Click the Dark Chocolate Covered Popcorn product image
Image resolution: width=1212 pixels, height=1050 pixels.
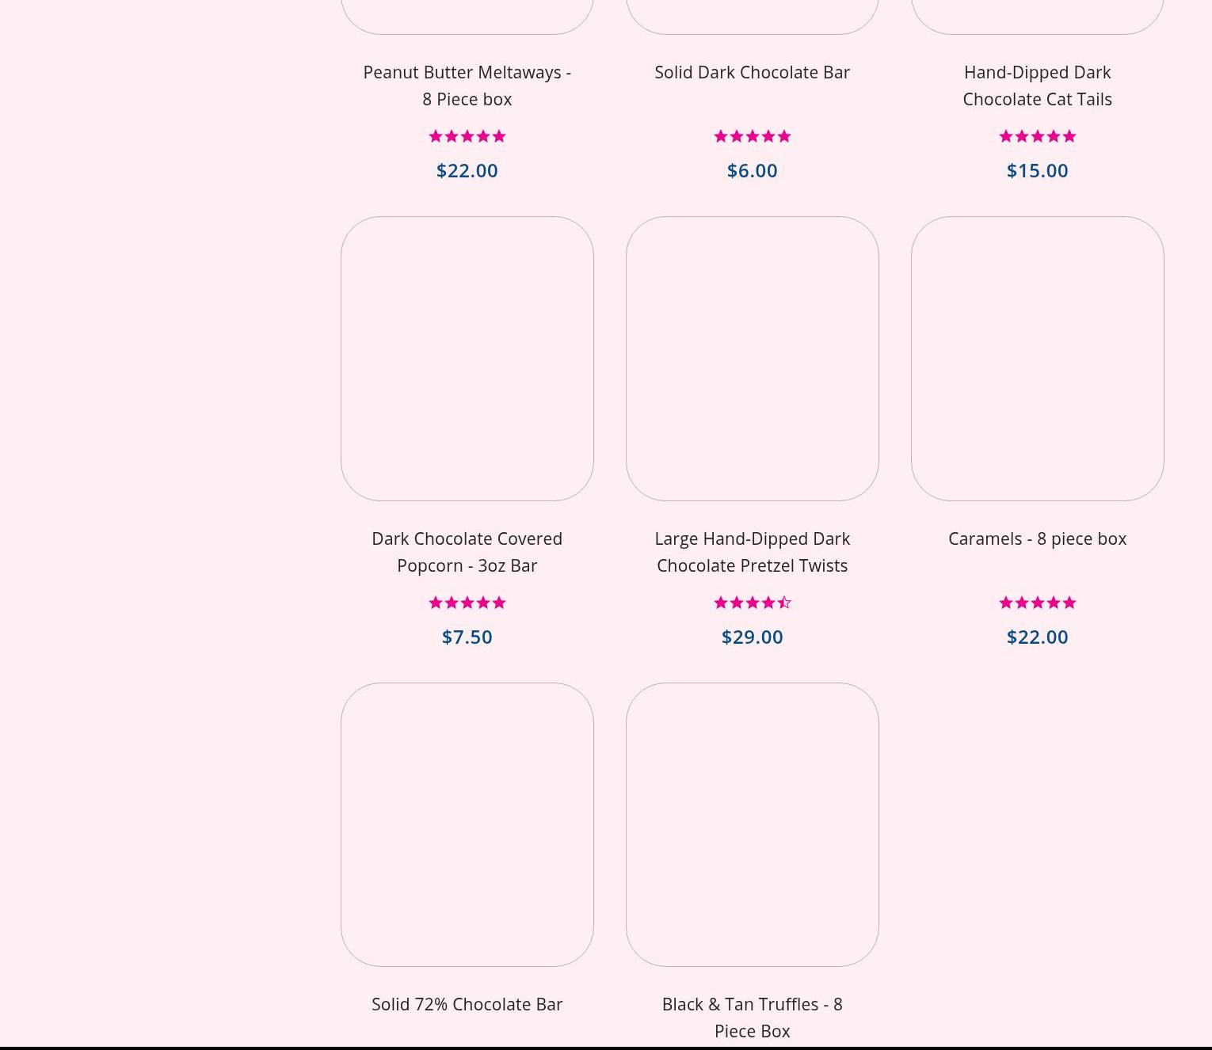(x=467, y=358)
